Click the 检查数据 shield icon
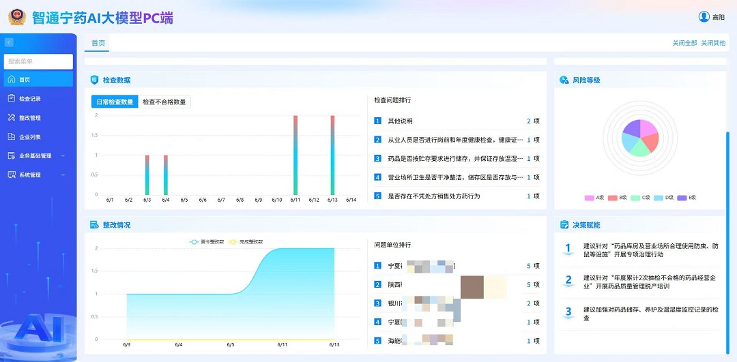This screenshot has width=737, height=362. pyautogui.click(x=94, y=80)
